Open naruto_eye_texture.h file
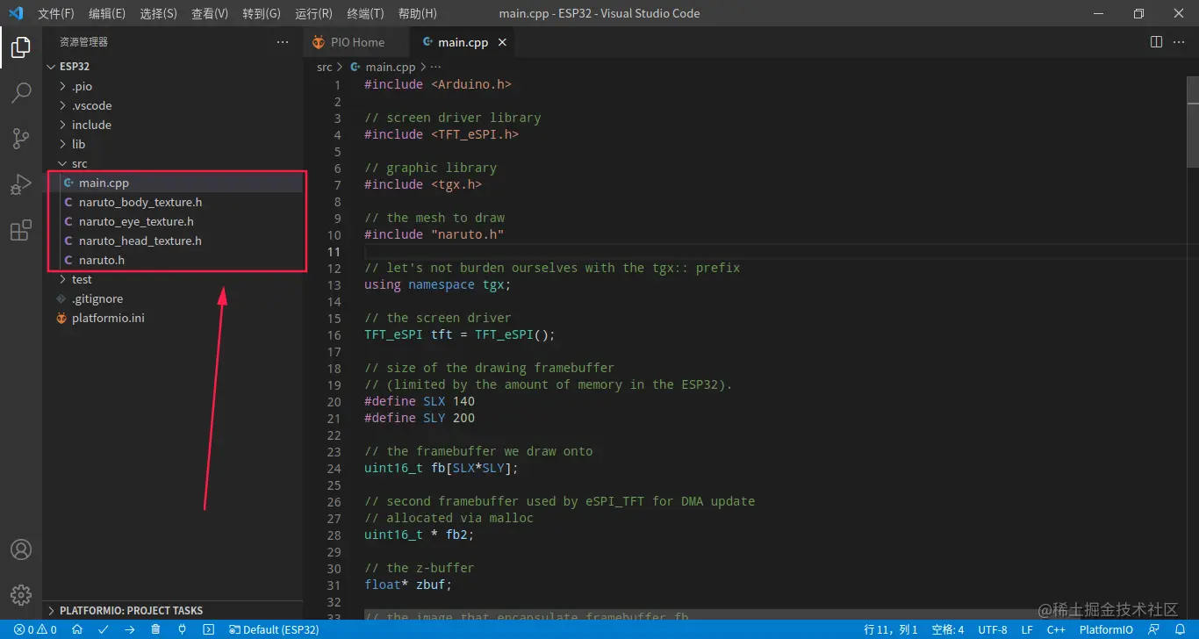The image size is (1199, 639). coord(174,221)
